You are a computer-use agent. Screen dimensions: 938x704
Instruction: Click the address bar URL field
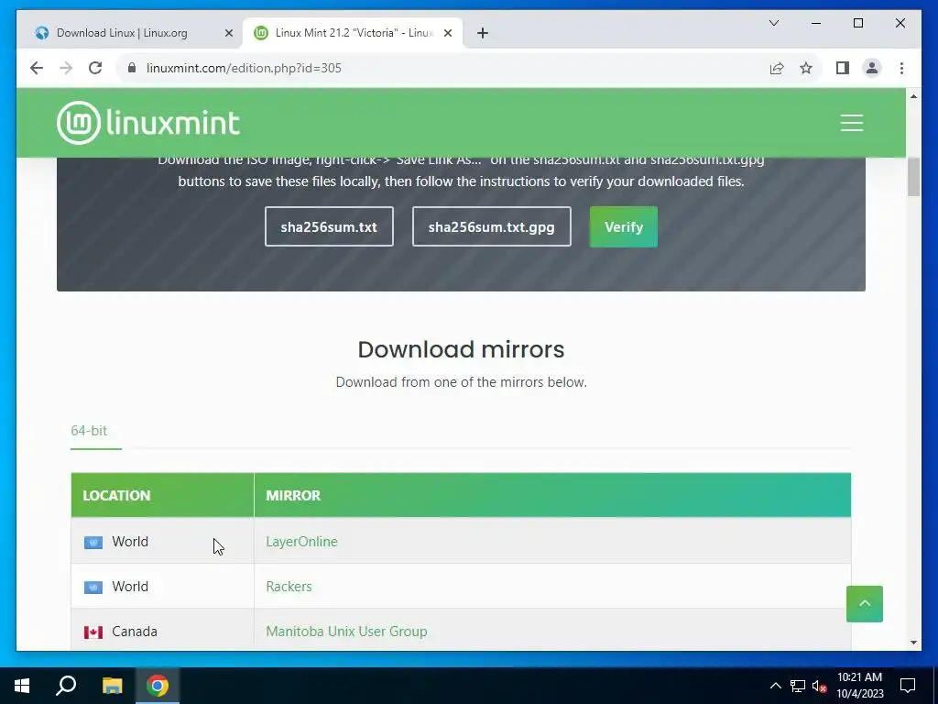tap(442, 68)
